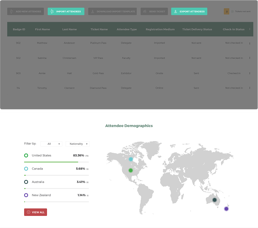Click the red View All button

(36, 212)
